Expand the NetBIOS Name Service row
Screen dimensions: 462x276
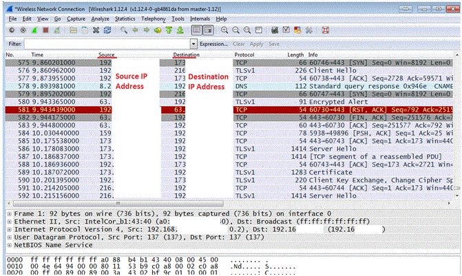[x=10, y=245]
